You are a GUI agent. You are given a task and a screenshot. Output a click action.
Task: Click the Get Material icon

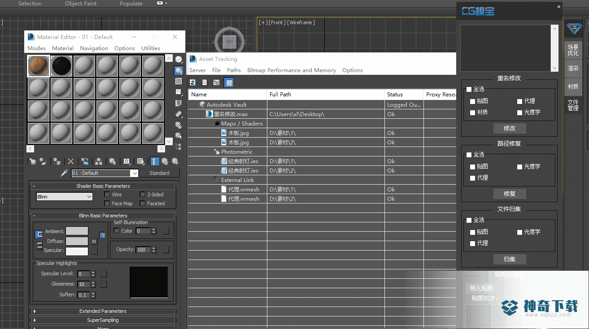coord(33,161)
